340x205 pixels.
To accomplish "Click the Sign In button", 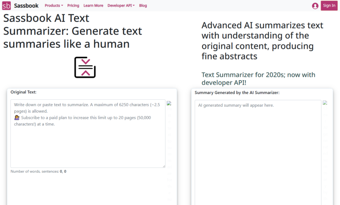I will (x=329, y=6).
